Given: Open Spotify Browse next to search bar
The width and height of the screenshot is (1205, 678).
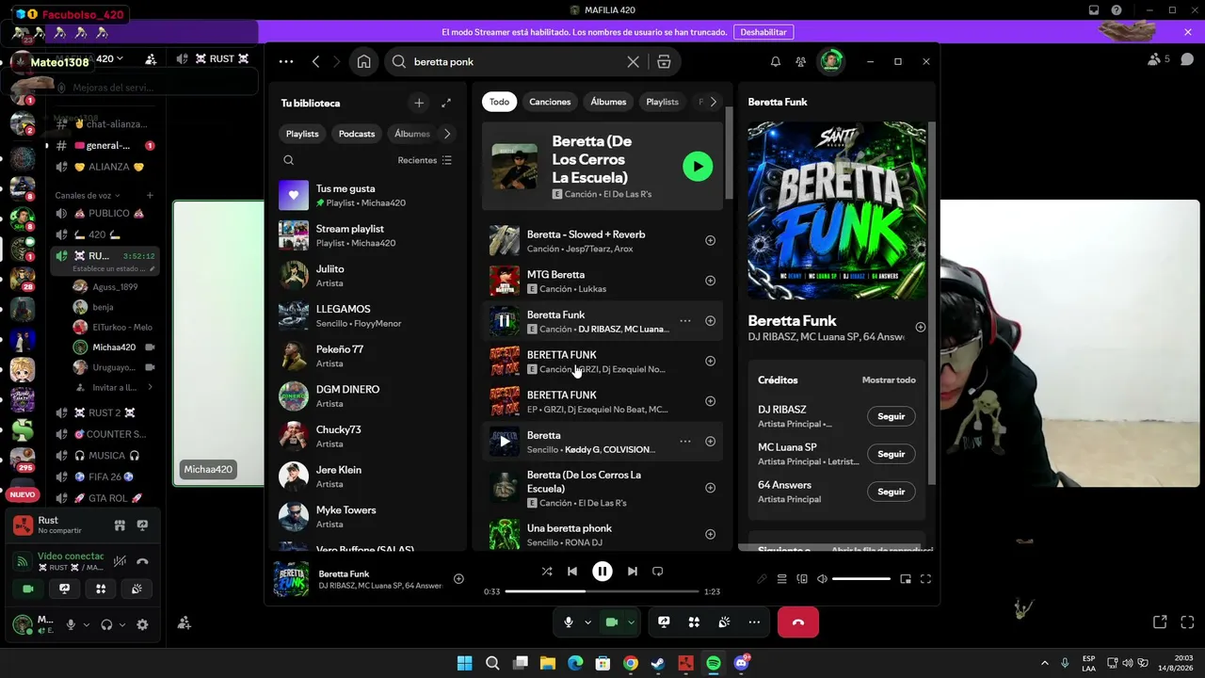Looking at the screenshot, I should pyautogui.click(x=664, y=61).
